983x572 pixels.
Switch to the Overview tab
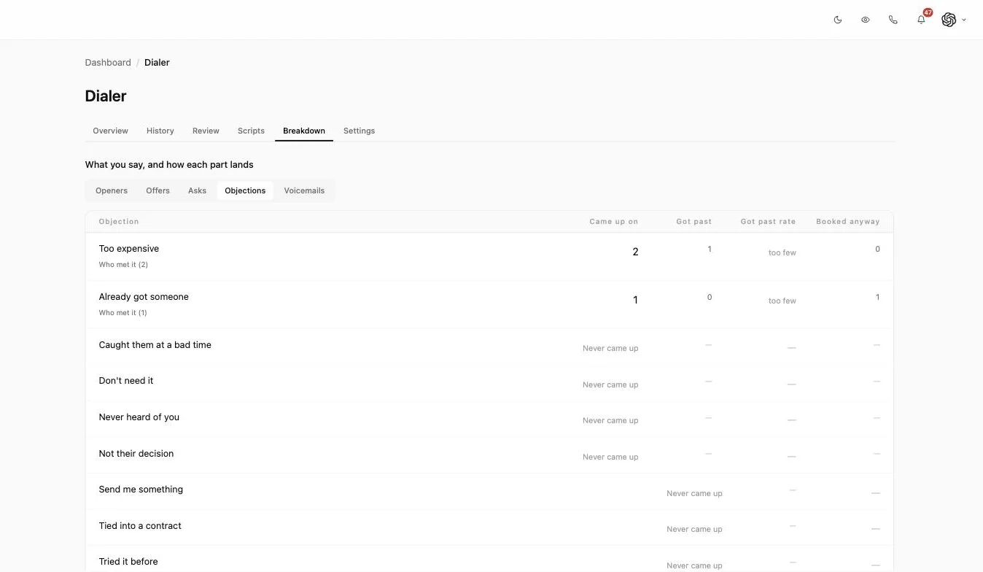tap(111, 131)
